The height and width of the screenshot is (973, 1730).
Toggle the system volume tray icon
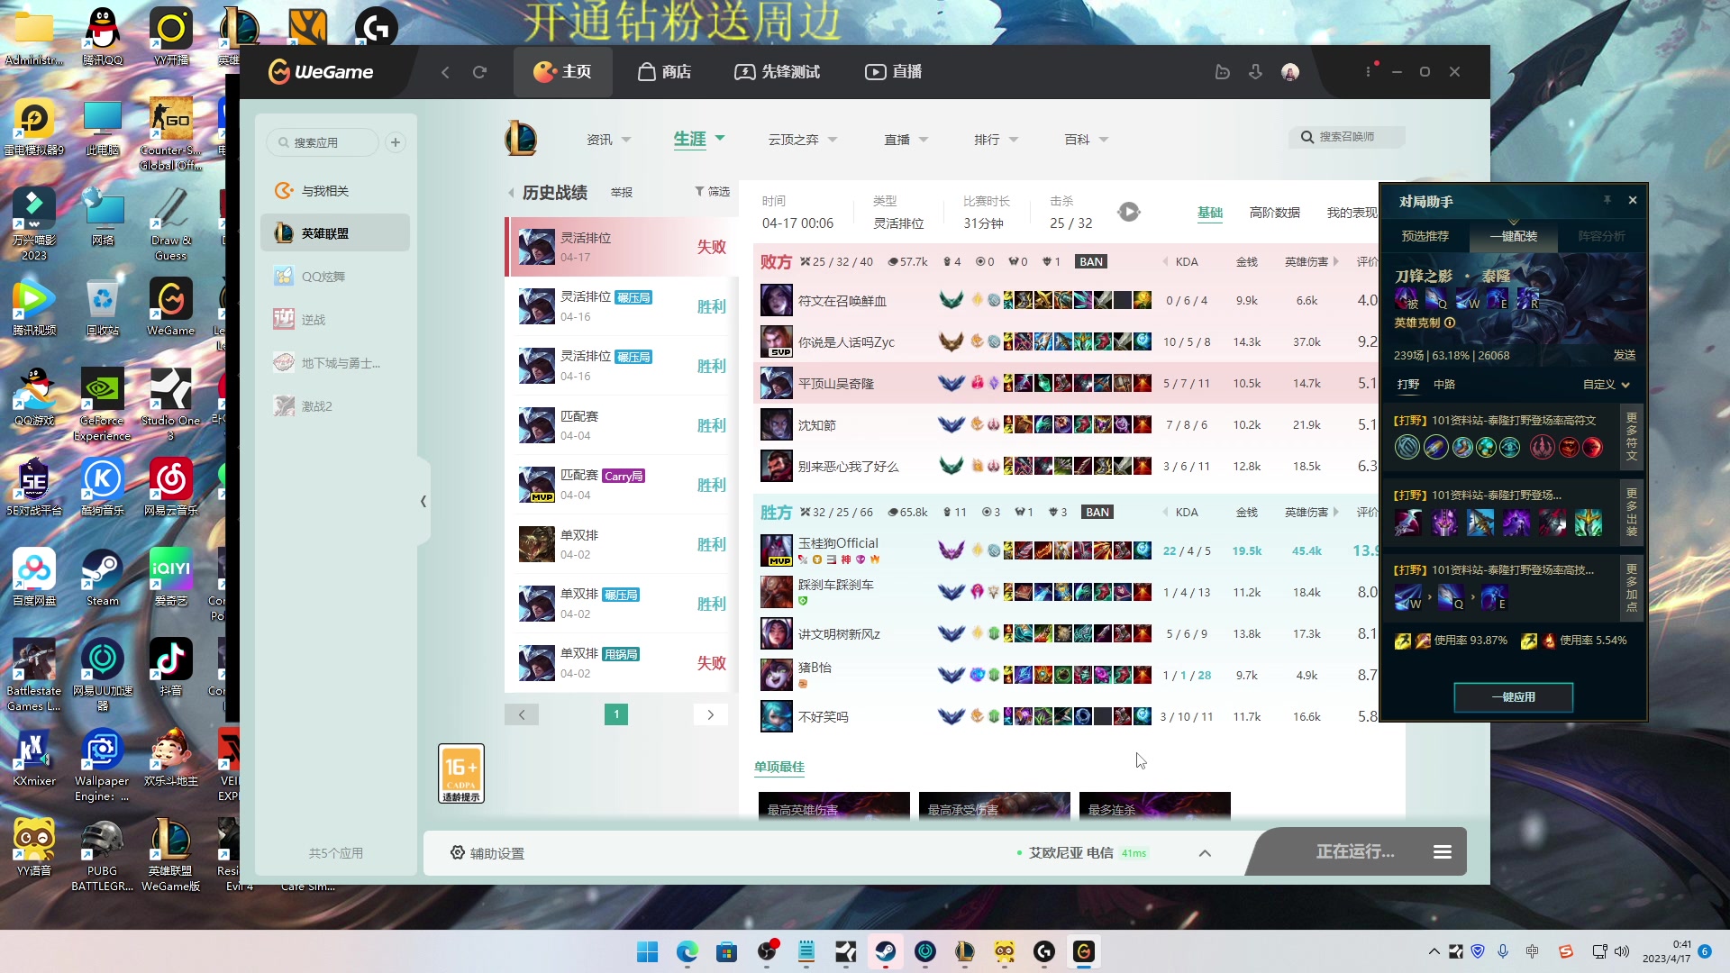(x=1622, y=951)
